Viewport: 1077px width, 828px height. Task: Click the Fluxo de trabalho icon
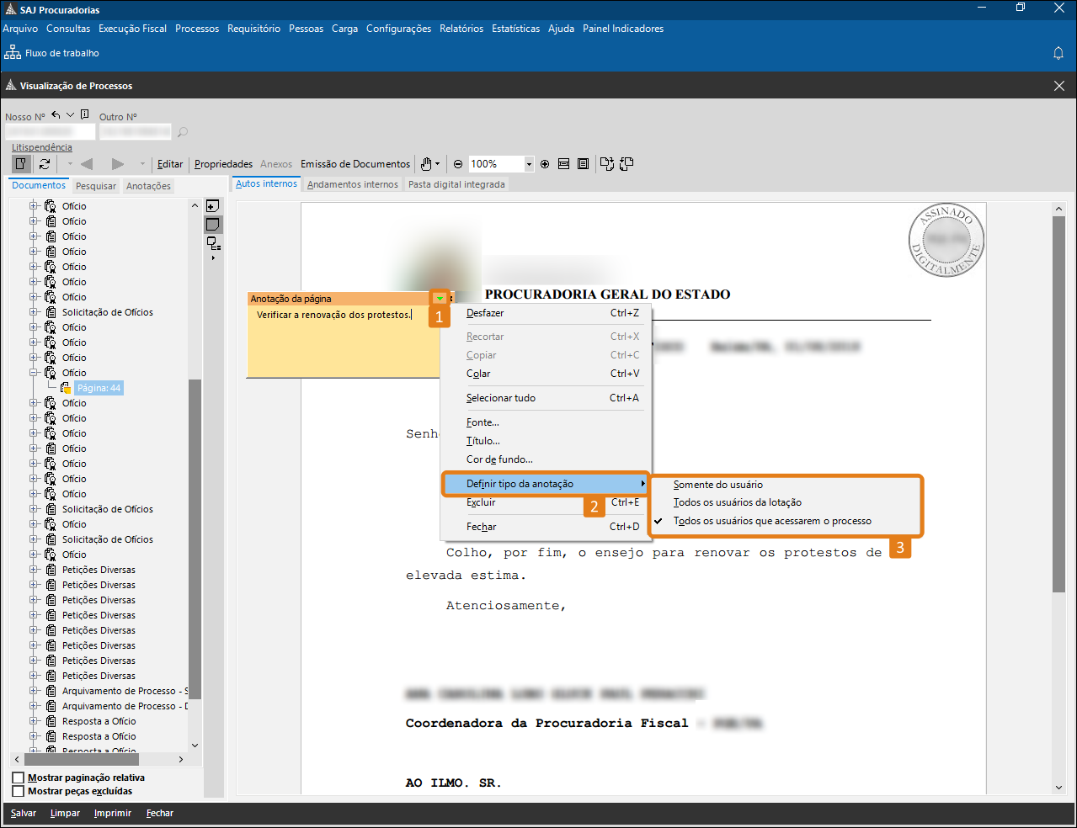click(x=13, y=53)
